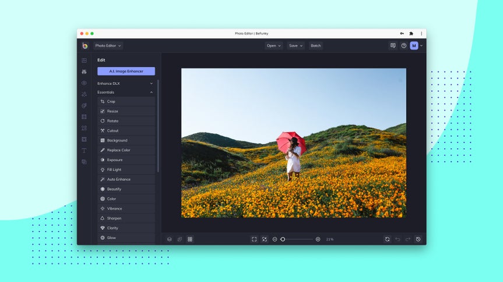Click the Vibrance tool icon
Image resolution: width=503 pixels, height=282 pixels.
(103, 208)
